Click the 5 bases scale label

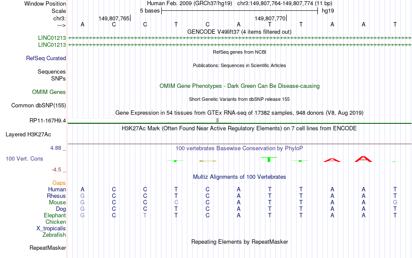click(x=150, y=11)
